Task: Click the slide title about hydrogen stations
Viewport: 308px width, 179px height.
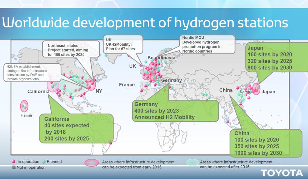Action: [145, 23]
